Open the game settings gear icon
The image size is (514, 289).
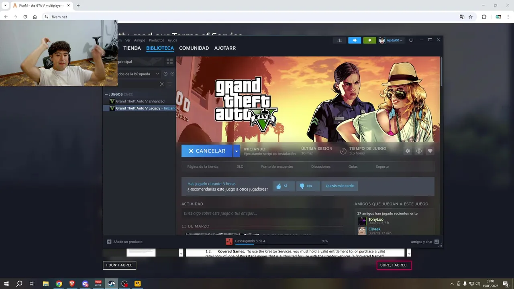[408, 151]
